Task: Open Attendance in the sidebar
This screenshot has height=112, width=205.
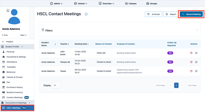Action: tap(12, 62)
